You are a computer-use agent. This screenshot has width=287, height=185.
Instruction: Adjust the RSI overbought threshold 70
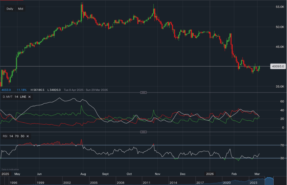pyautogui.click(x=17, y=136)
